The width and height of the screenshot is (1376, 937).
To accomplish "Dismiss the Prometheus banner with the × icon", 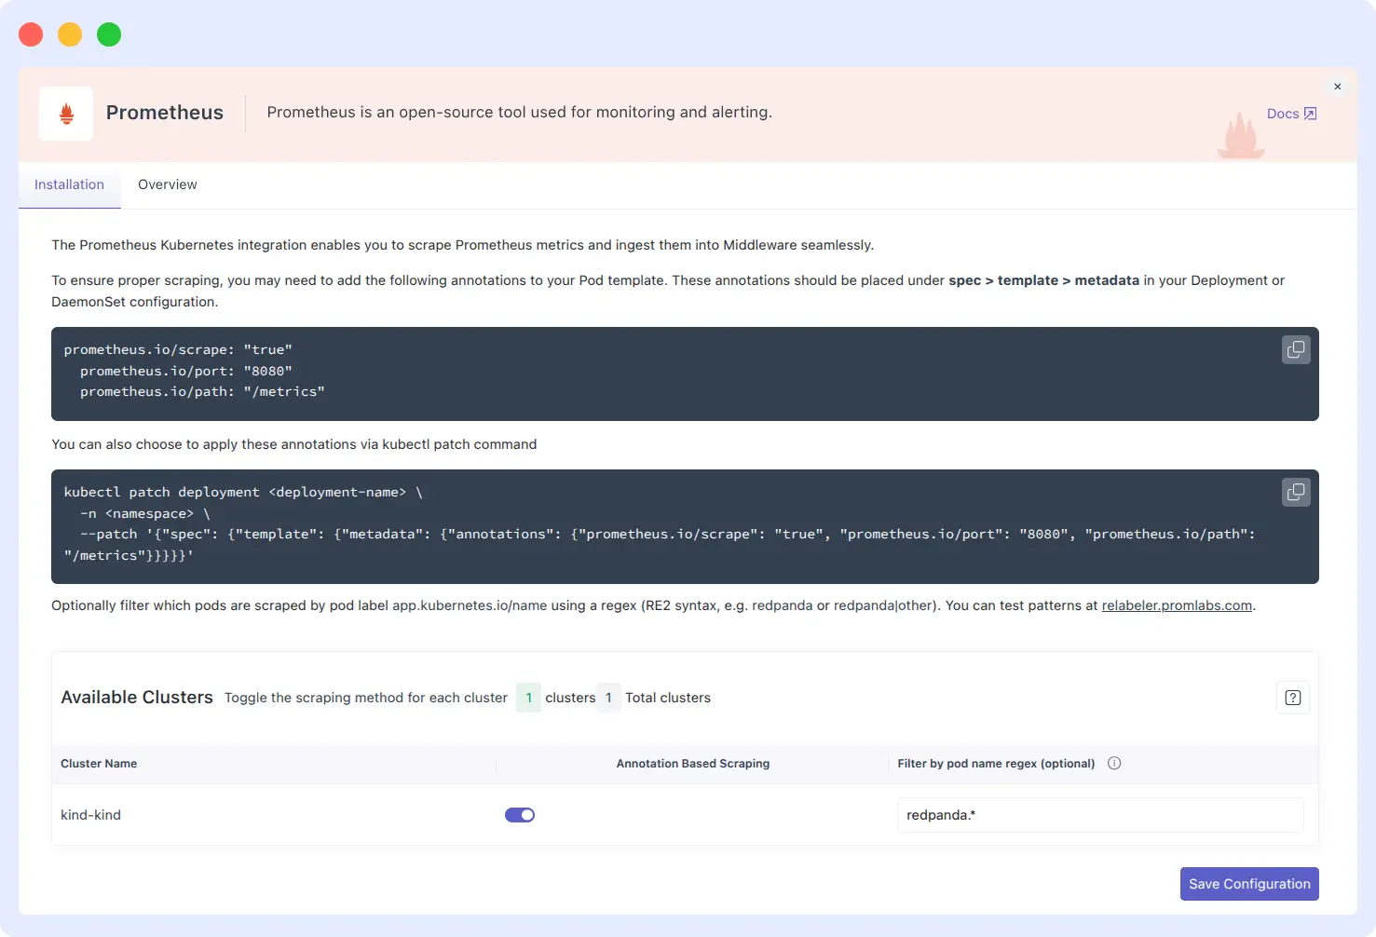I will pyautogui.click(x=1337, y=86).
